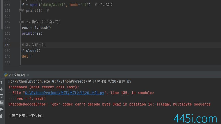Viewport: 221px width, 124px height.
Task: Click the Python icon on the run tab
Action: [6, 75]
